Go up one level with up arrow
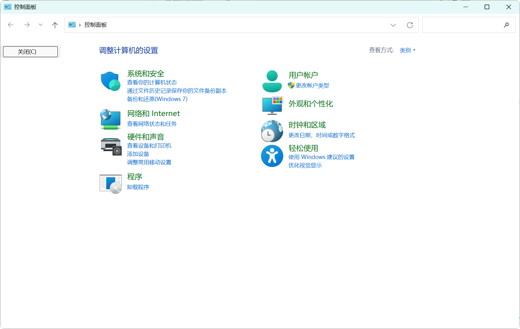The image size is (520, 329). coord(55,25)
